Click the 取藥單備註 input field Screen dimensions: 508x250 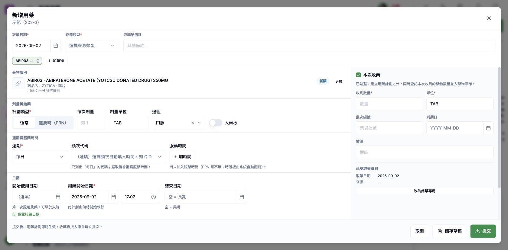[x=309, y=46]
